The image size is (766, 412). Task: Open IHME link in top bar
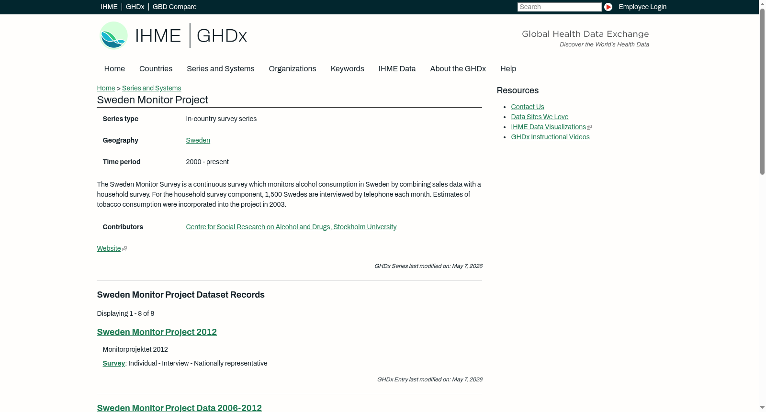pyautogui.click(x=109, y=7)
